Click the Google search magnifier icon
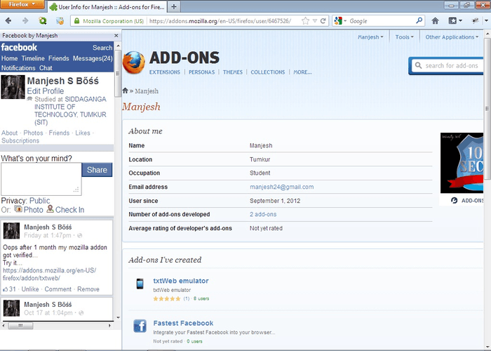Screen dimensions: 491x351 [419, 20]
